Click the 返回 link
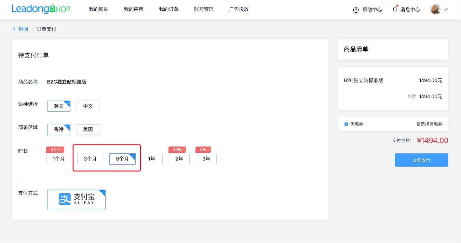Screen dimensions: 461x243 (x=23, y=29)
